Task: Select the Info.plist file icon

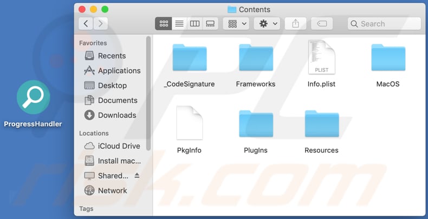Action: point(322,57)
